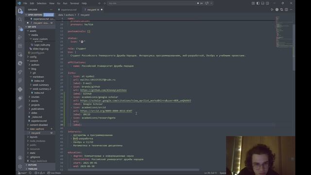Viewport: 311px width, 175px height.
Task: Click the VS Code logo icon
Action: click(x=19, y=3)
